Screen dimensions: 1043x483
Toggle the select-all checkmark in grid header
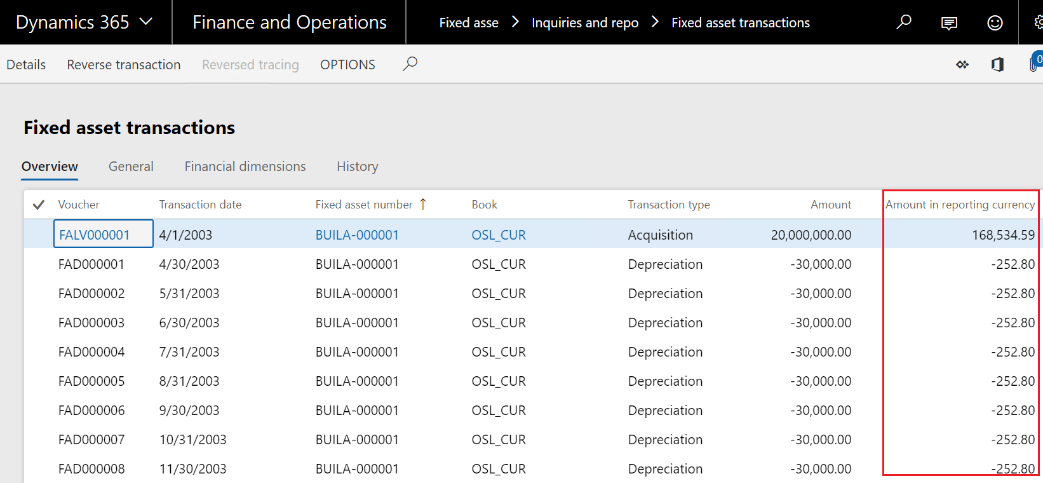tap(39, 205)
